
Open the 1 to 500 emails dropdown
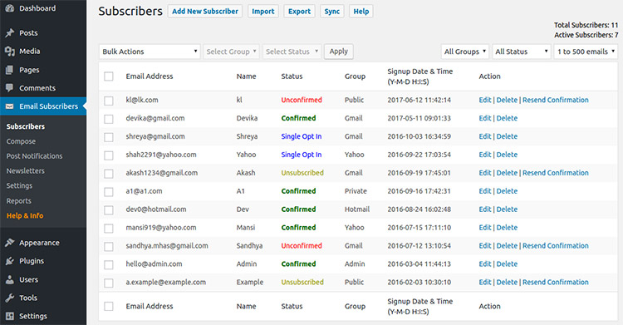tap(586, 52)
